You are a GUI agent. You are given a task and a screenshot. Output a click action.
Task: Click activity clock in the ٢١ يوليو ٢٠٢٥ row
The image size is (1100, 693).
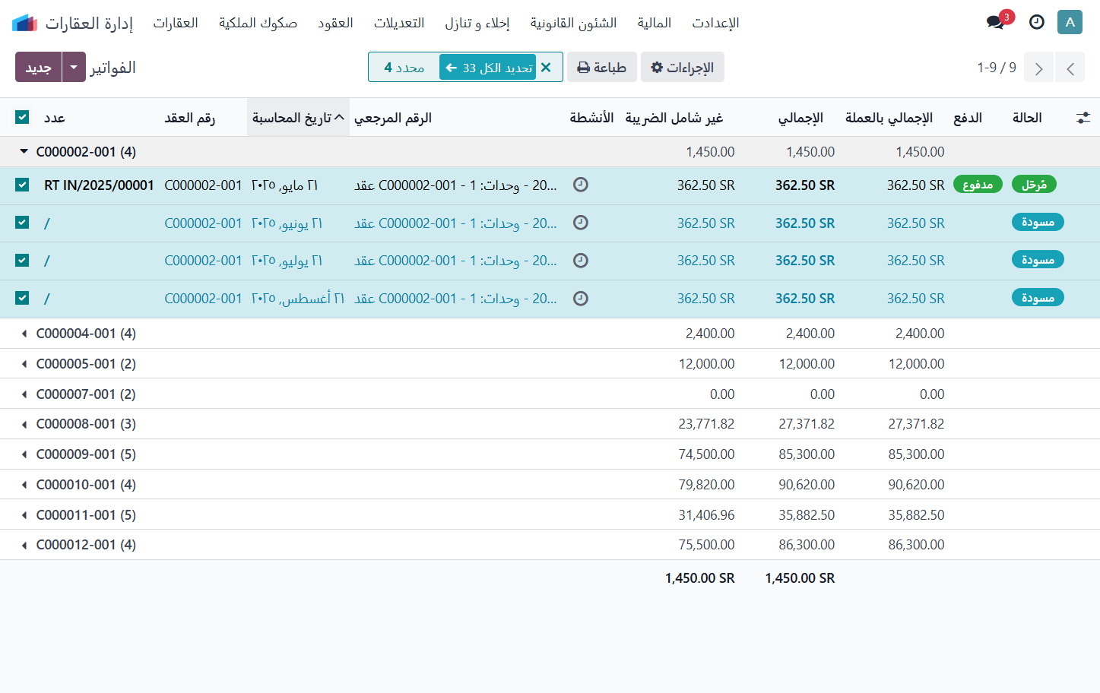(581, 261)
